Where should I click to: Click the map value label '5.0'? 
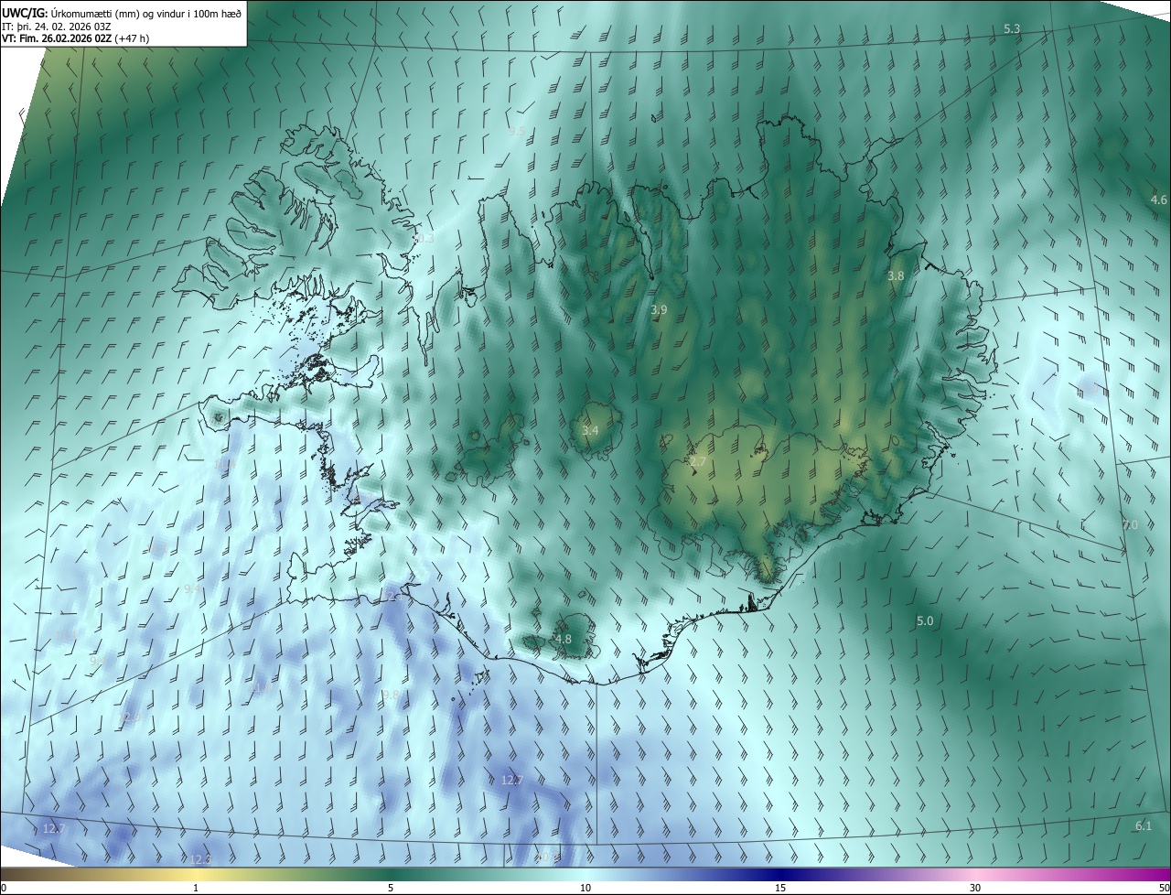coord(925,620)
